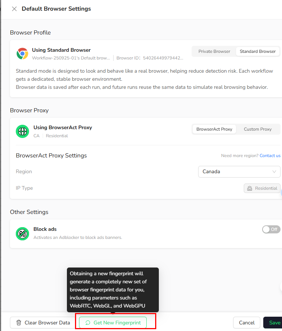Click the green globe proxy icon
The height and width of the screenshot is (331, 282).
(x=22, y=131)
